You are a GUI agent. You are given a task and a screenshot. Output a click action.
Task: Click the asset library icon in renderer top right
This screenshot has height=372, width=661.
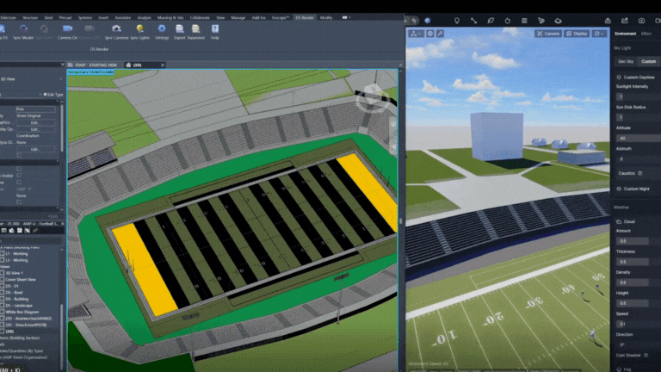(x=608, y=21)
